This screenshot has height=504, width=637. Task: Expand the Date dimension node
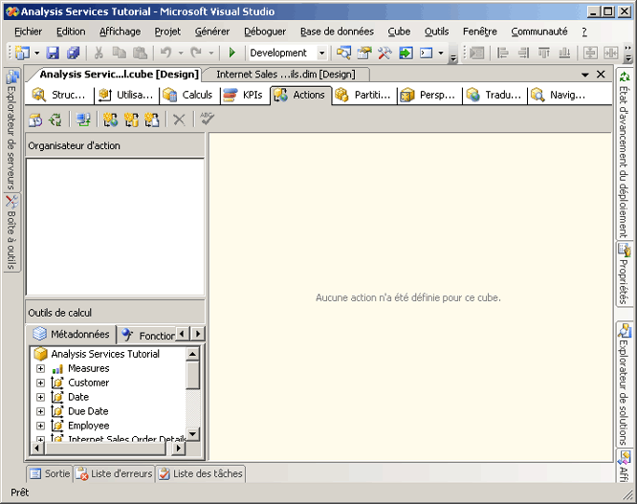[x=40, y=397]
